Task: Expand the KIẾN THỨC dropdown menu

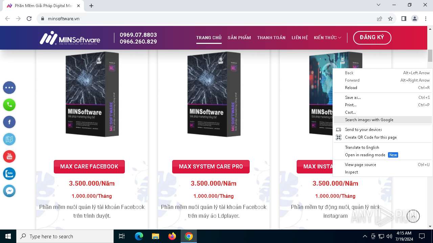Action: 327,38
